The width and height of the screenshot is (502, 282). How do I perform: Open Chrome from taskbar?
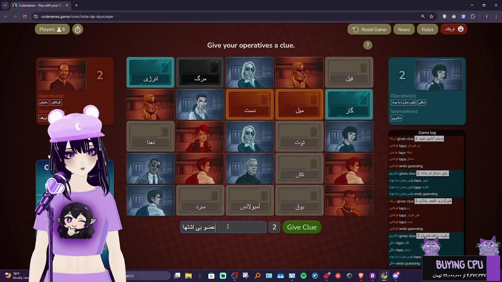pyautogui.click(x=384, y=276)
